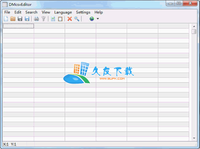Click the globe language icon
200x149 pixels.
[92, 19]
